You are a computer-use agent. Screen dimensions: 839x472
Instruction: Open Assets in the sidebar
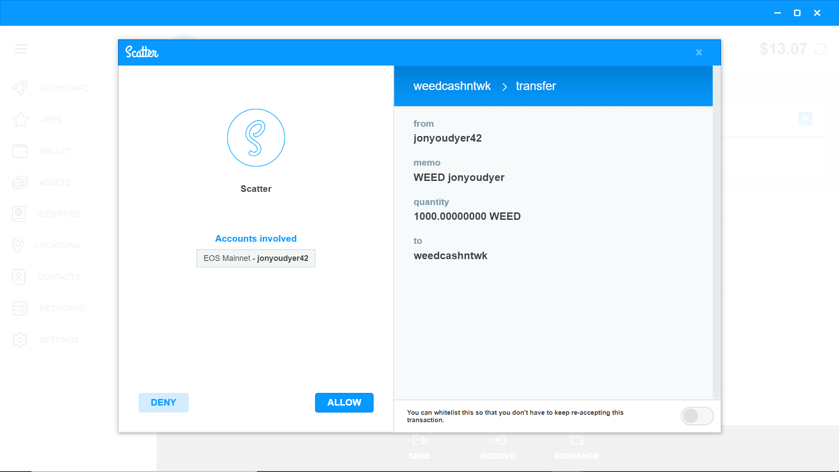point(55,182)
